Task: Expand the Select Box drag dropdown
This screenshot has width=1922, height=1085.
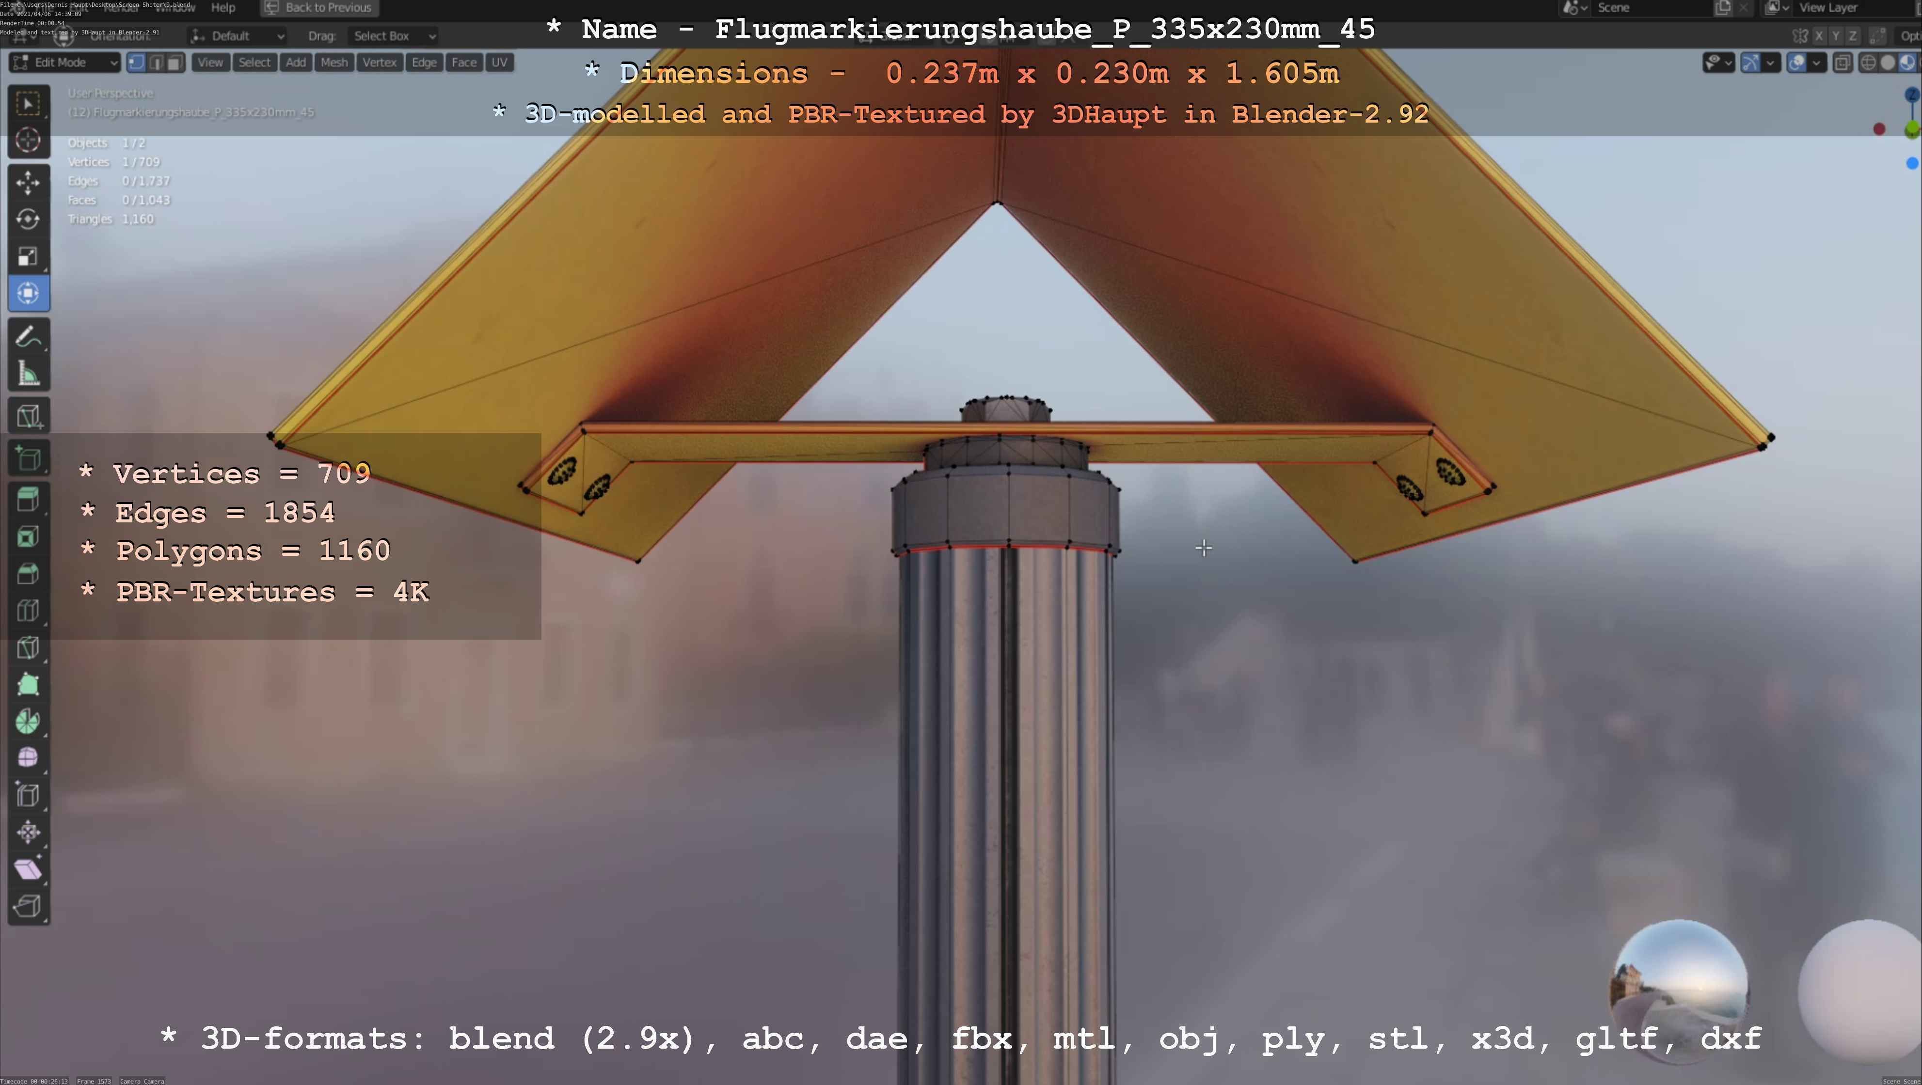Action: pyautogui.click(x=393, y=36)
